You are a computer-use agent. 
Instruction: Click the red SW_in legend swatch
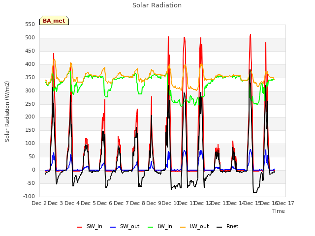80,227
